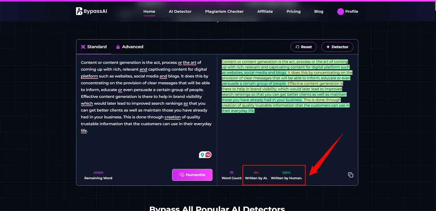Click the underlined word 'life'
436x211 pixels.
(84, 130)
